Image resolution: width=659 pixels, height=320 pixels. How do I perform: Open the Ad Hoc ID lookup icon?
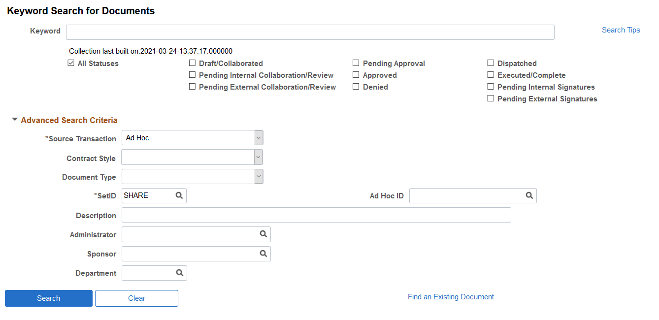(x=529, y=195)
